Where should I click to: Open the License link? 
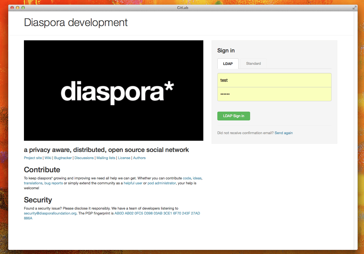[124, 158]
